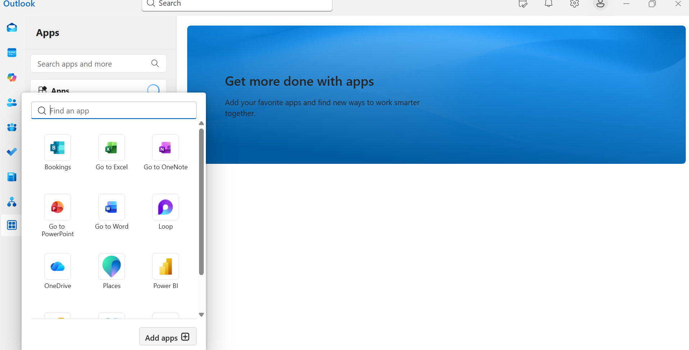Open My Day note-check icon

pyautogui.click(x=523, y=4)
